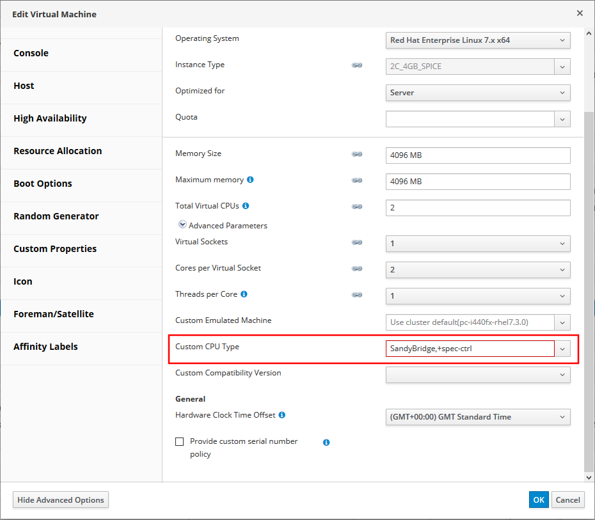
Task: Click the info icon beside Threads per Core
Action: tap(244, 294)
